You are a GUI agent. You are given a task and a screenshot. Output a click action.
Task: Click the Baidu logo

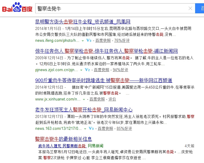pos(17,7)
